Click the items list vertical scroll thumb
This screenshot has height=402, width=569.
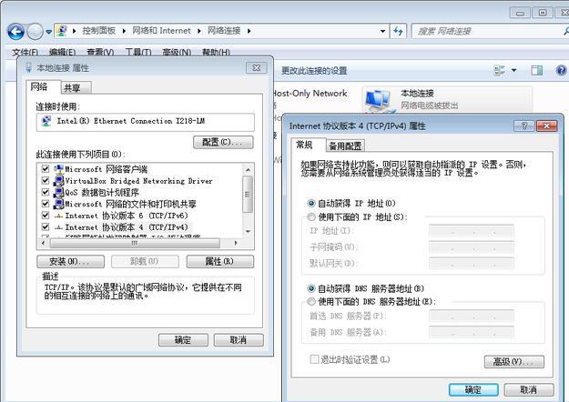pyautogui.click(x=248, y=194)
